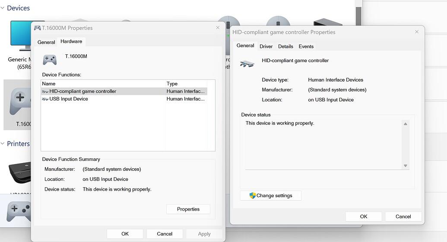Cancel the T.16000M Properties dialog

pyautogui.click(x=165, y=234)
